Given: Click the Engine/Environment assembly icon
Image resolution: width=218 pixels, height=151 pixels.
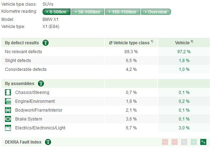Looking at the screenshot, I should point(8,101).
